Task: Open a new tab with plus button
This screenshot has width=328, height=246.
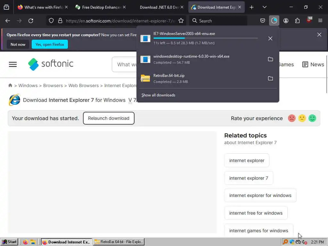Action: [x=252, y=7]
